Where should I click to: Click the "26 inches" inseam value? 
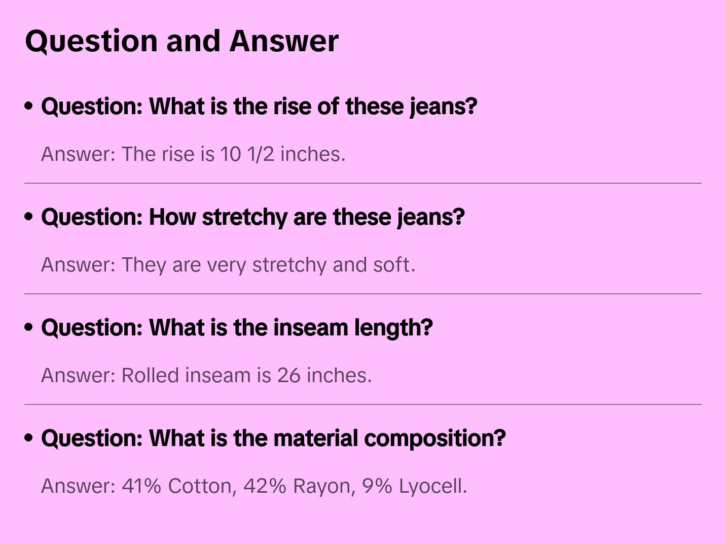tap(323, 376)
